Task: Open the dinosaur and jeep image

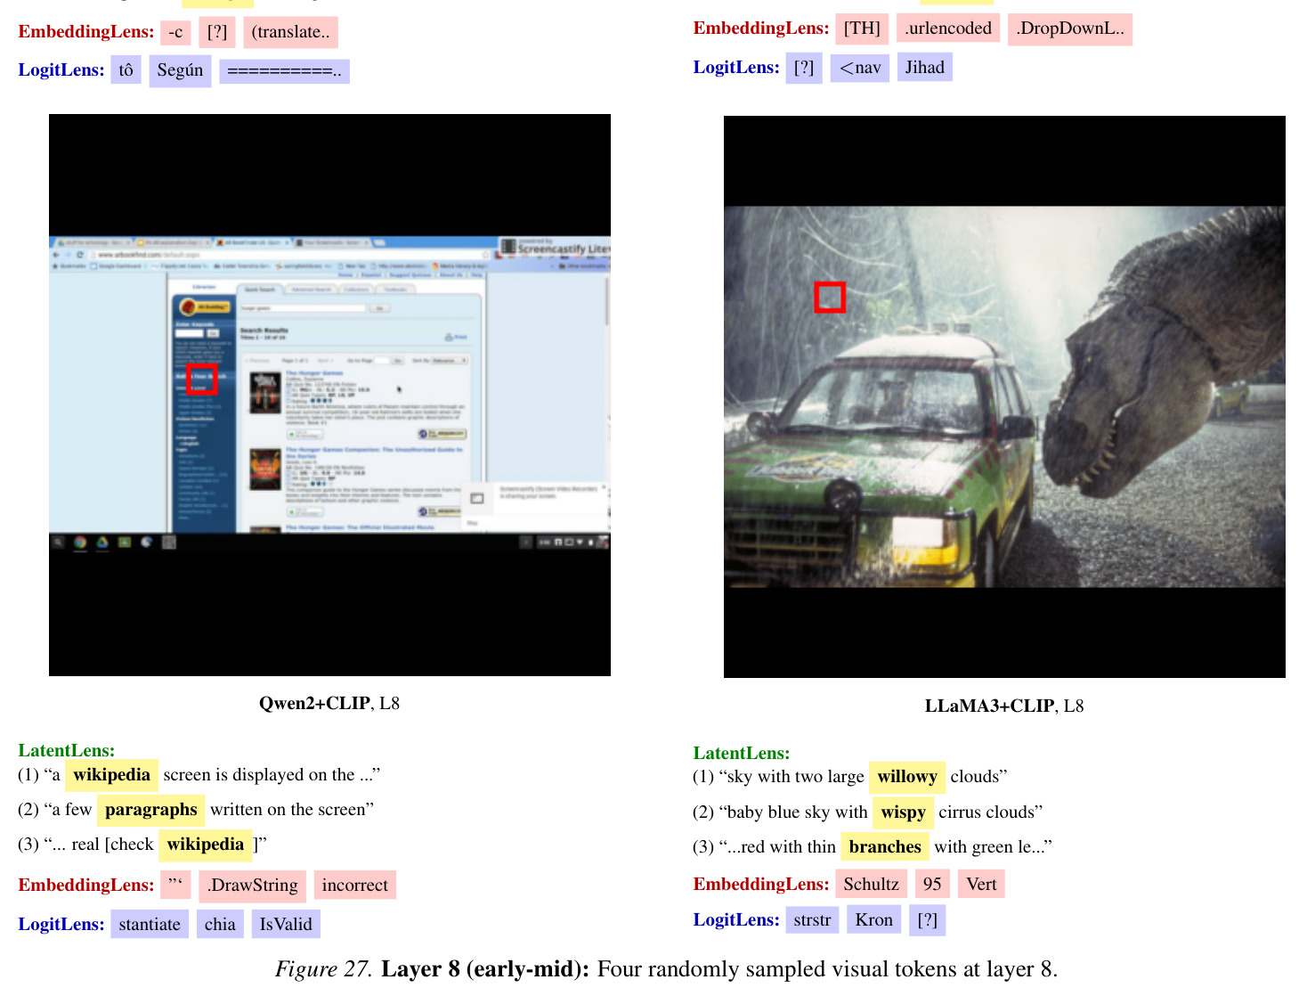Action: pyautogui.click(x=1004, y=396)
